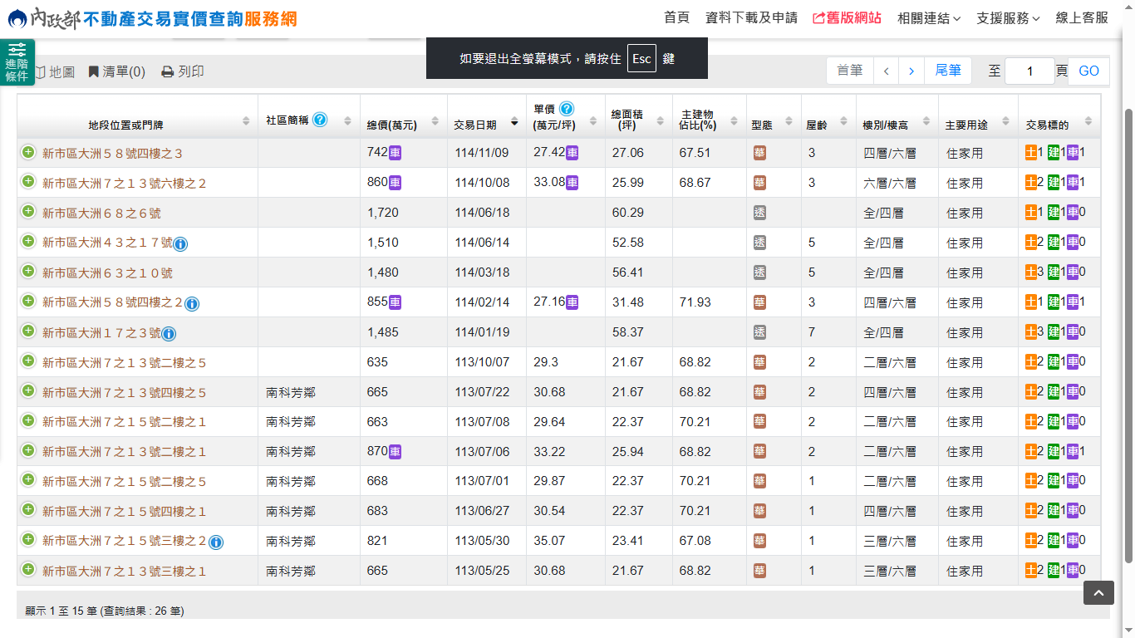The width and height of the screenshot is (1135, 638).
Task: Click the help icon beside 社區簡稱
Action: click(320, 120)
